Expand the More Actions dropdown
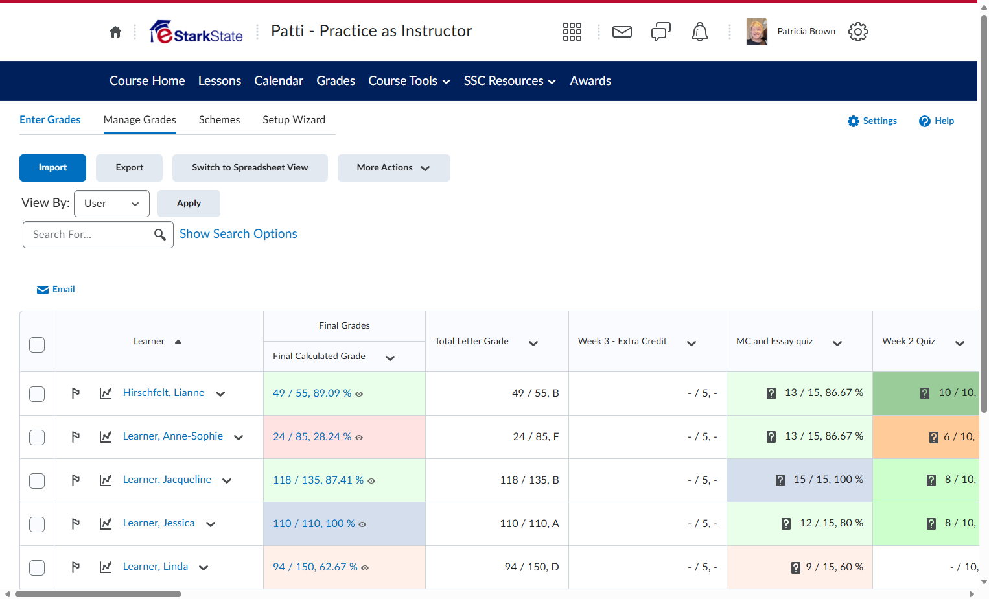This screenshot has width=989, height=599. pos(394,168)
